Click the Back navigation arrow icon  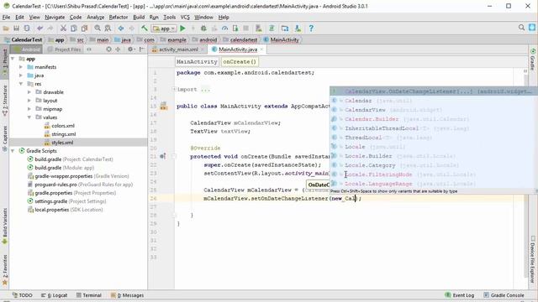(x=121, y=29)
